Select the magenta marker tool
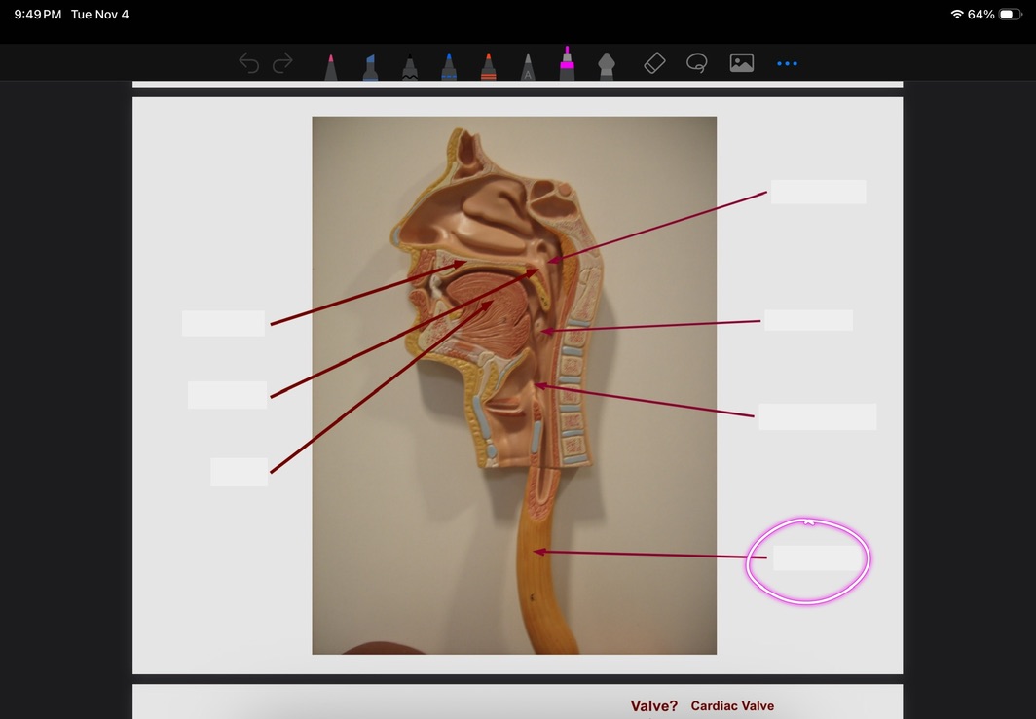This screenshot has height=719, width=1036. pos(567,64)
